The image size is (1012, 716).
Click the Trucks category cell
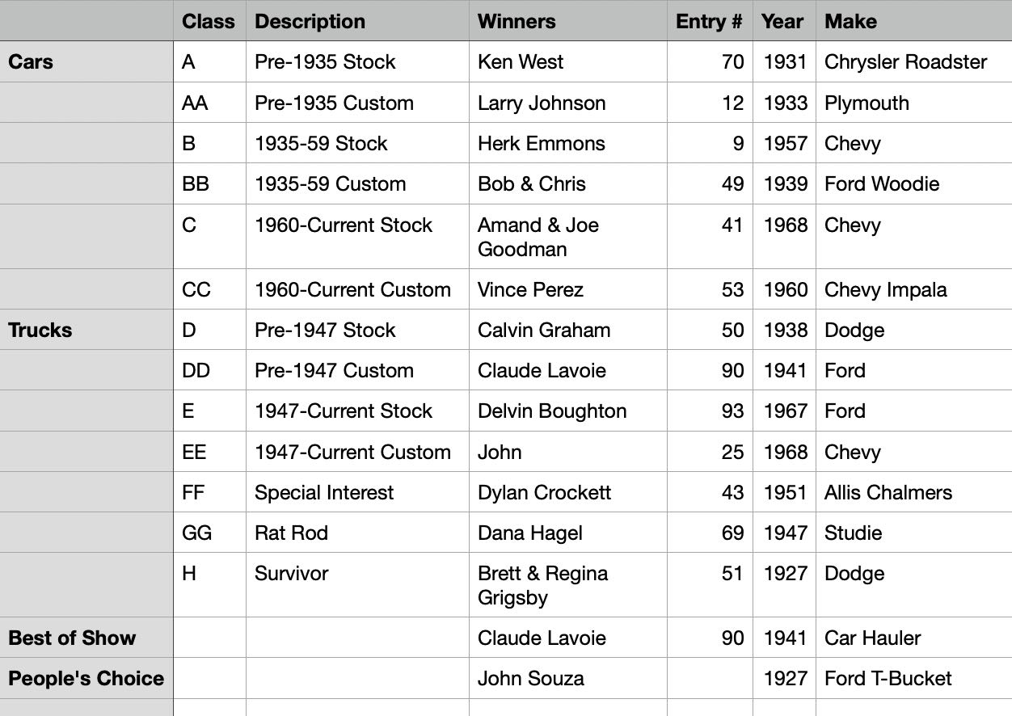[86, 330]
